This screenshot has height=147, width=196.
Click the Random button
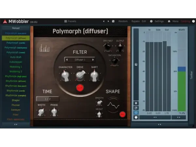tap(123, 21)
